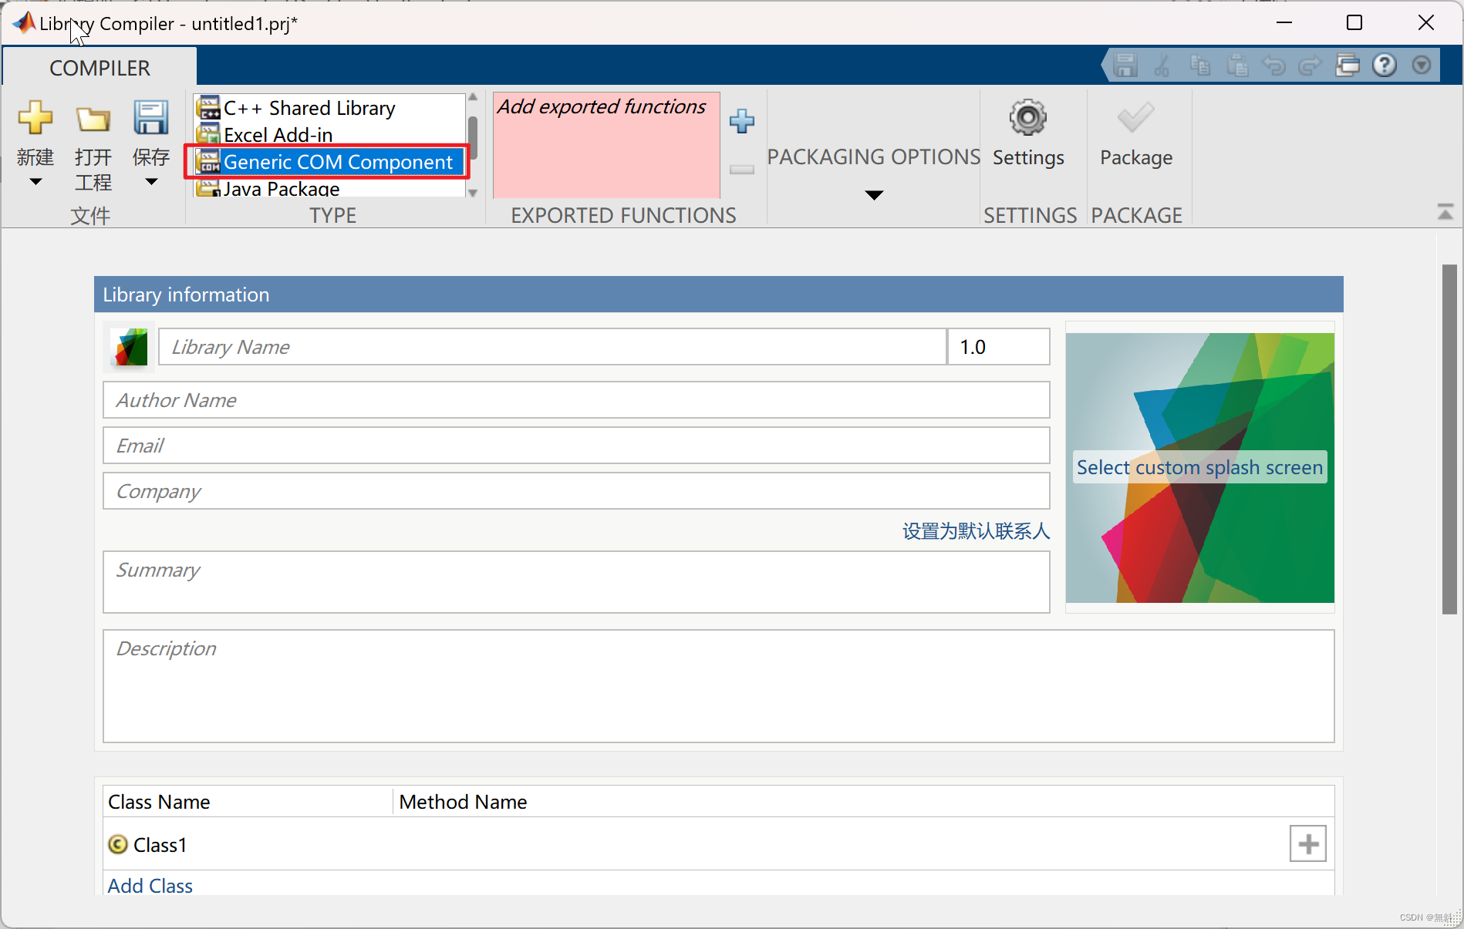Click Select custom splash screen

(x=1199, y=467)
